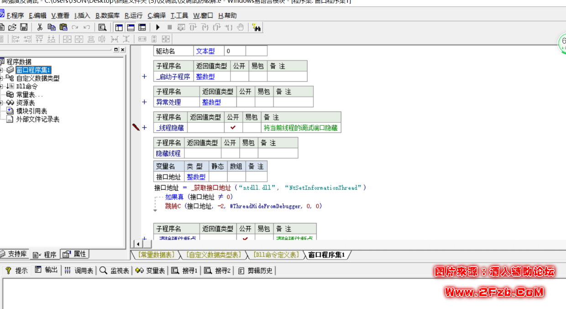Open the C.编译 menu
Image resolution: width=566 pixels, height=309 pixels.
tap(156, 15)
